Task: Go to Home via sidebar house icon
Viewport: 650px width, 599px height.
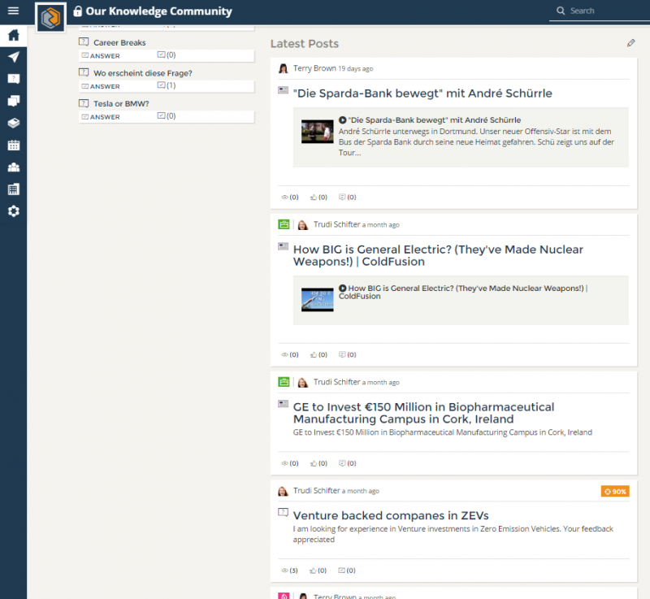Action: click(13, 35)
